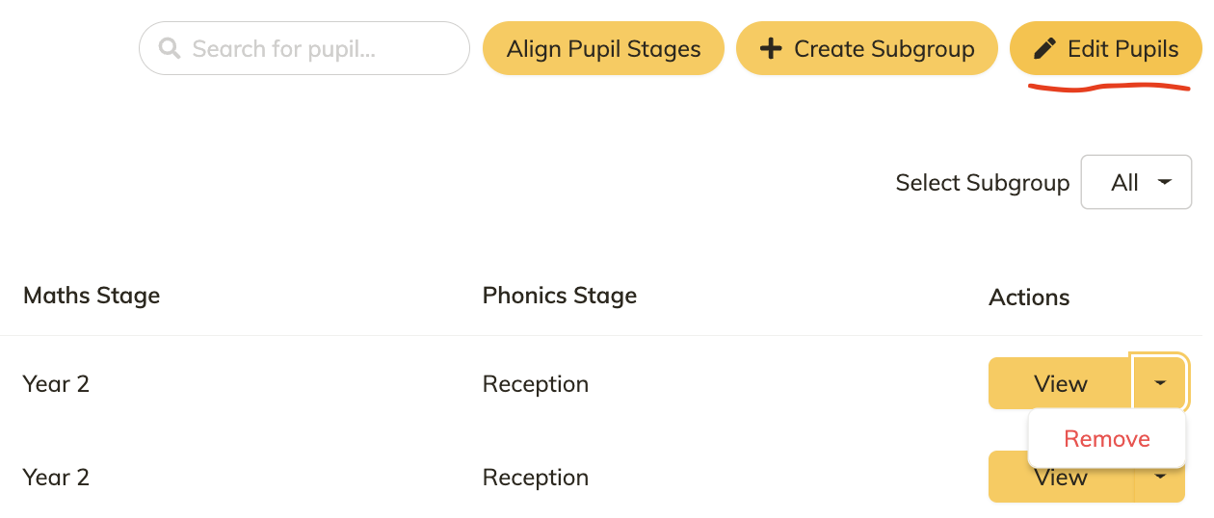View the first pupil row
Viewport: 1214px width, 518px height.
[x=1061, y=383]
